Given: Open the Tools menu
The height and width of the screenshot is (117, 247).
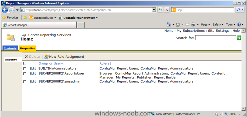Looking at the screenshot, I should tap(230, 24).
